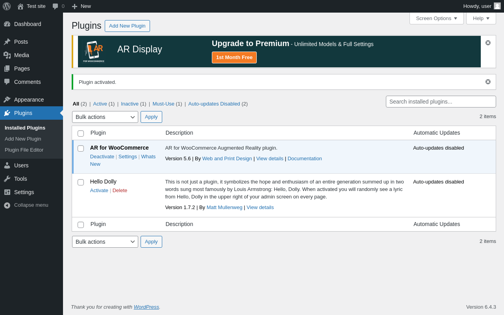Click the Tools wrench icon
Image resolution: width=504 pixels, height=315 pixels.
pyautogui.click(x=7, y=179)
